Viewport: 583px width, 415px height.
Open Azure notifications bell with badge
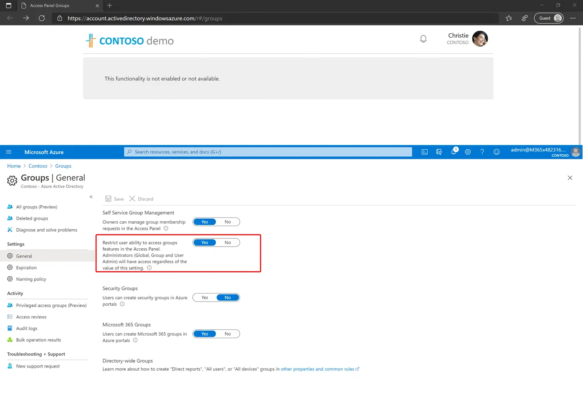[453, 152]
